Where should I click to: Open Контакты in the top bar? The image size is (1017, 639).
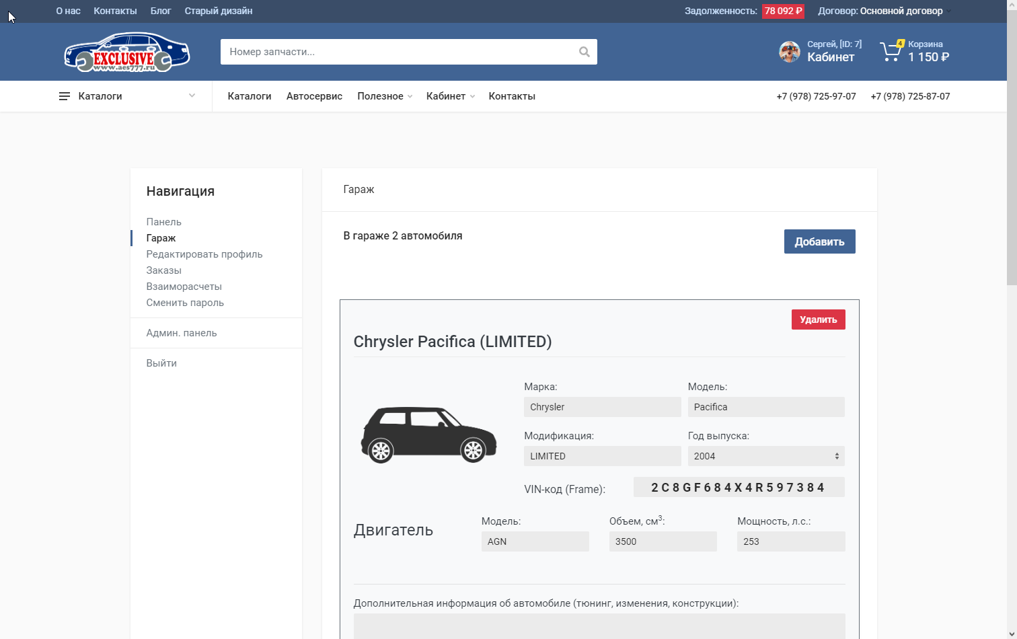(x=115, y=11)
